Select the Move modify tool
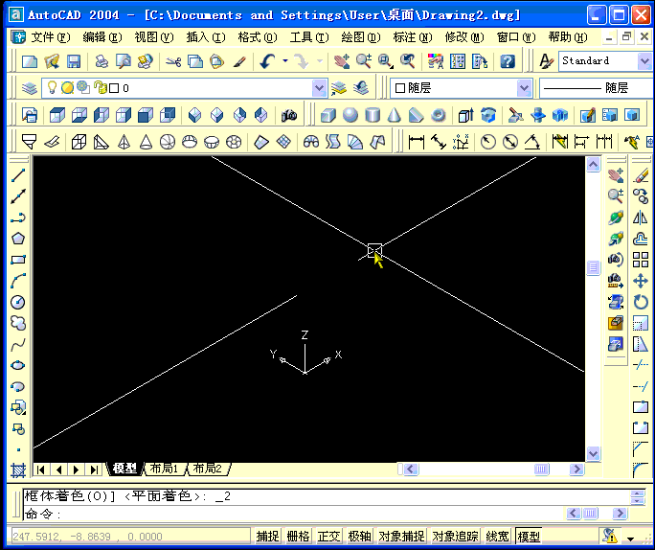655x550 pixels. coord(641,281)
